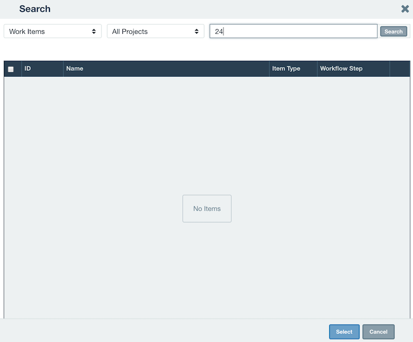The image size is (413, 342).
Task: Open the Work Items dropdown
Action: tap(53, 31)
